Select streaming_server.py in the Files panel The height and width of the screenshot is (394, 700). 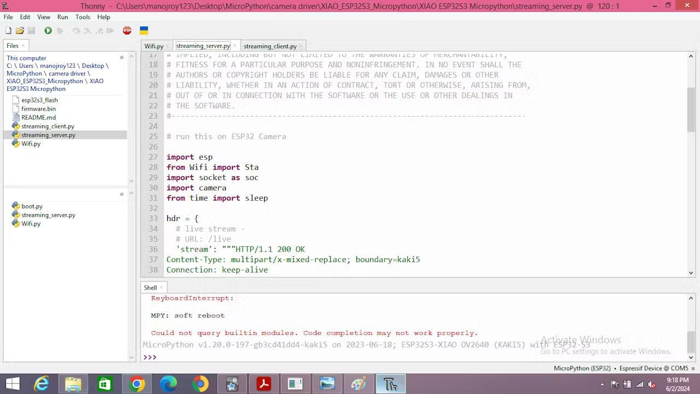click(x=48, y=135)
